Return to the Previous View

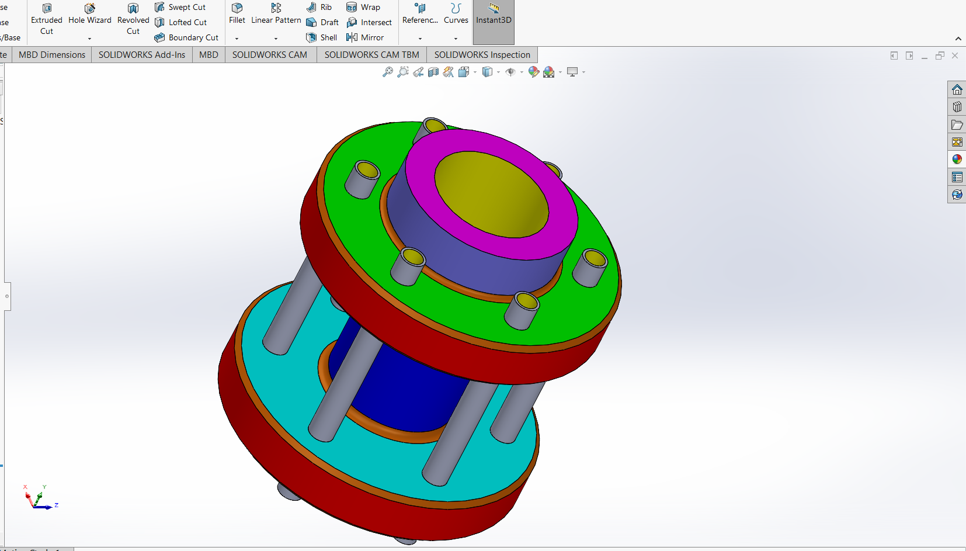point(418,72)
